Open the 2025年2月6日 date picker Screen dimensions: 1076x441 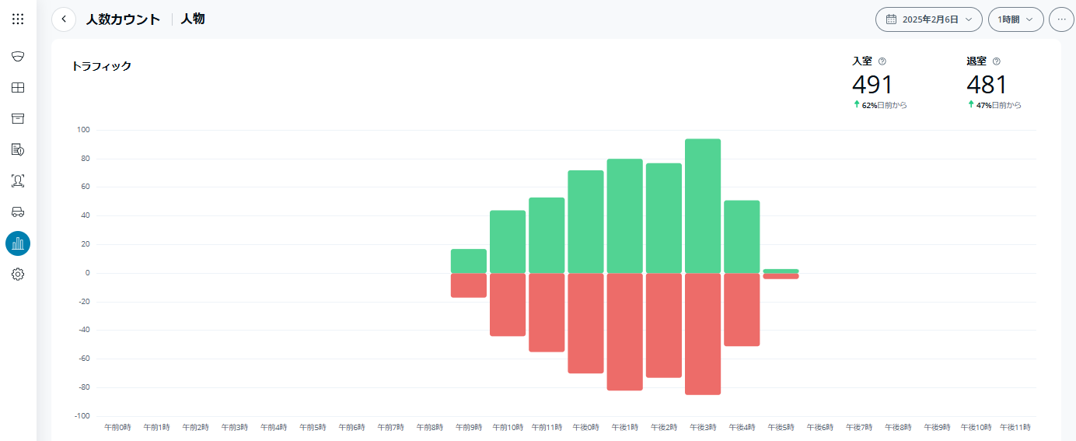[928, 19]
